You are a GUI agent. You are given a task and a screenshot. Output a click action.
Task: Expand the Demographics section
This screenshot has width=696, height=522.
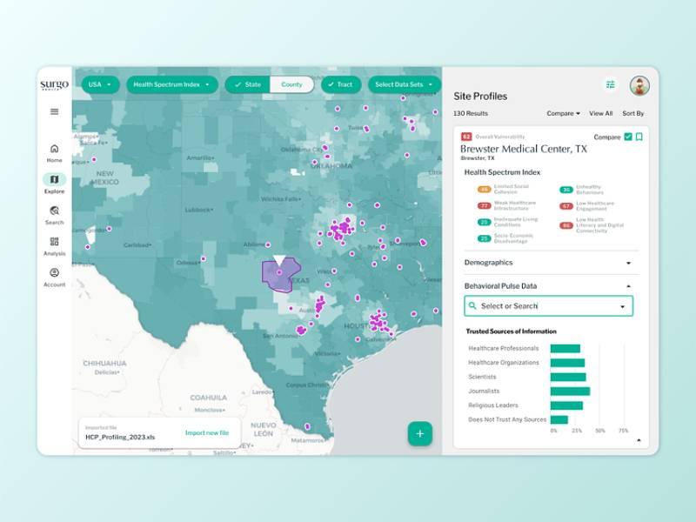coord(548,263)
